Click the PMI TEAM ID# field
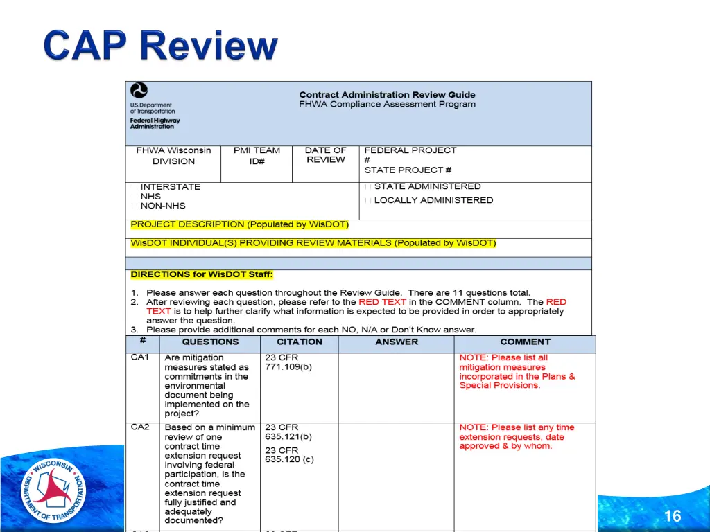This screenshot has width=710, height=532. pos(257,164)
